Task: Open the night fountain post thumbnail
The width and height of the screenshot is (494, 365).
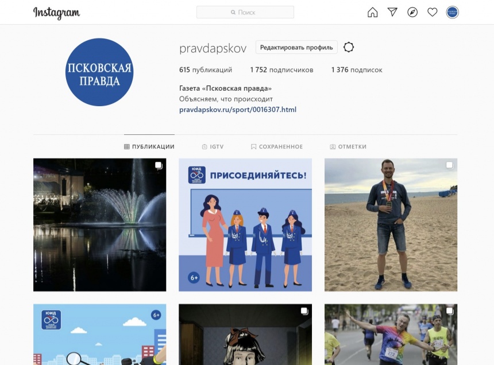Action: (x=99, y=225)
